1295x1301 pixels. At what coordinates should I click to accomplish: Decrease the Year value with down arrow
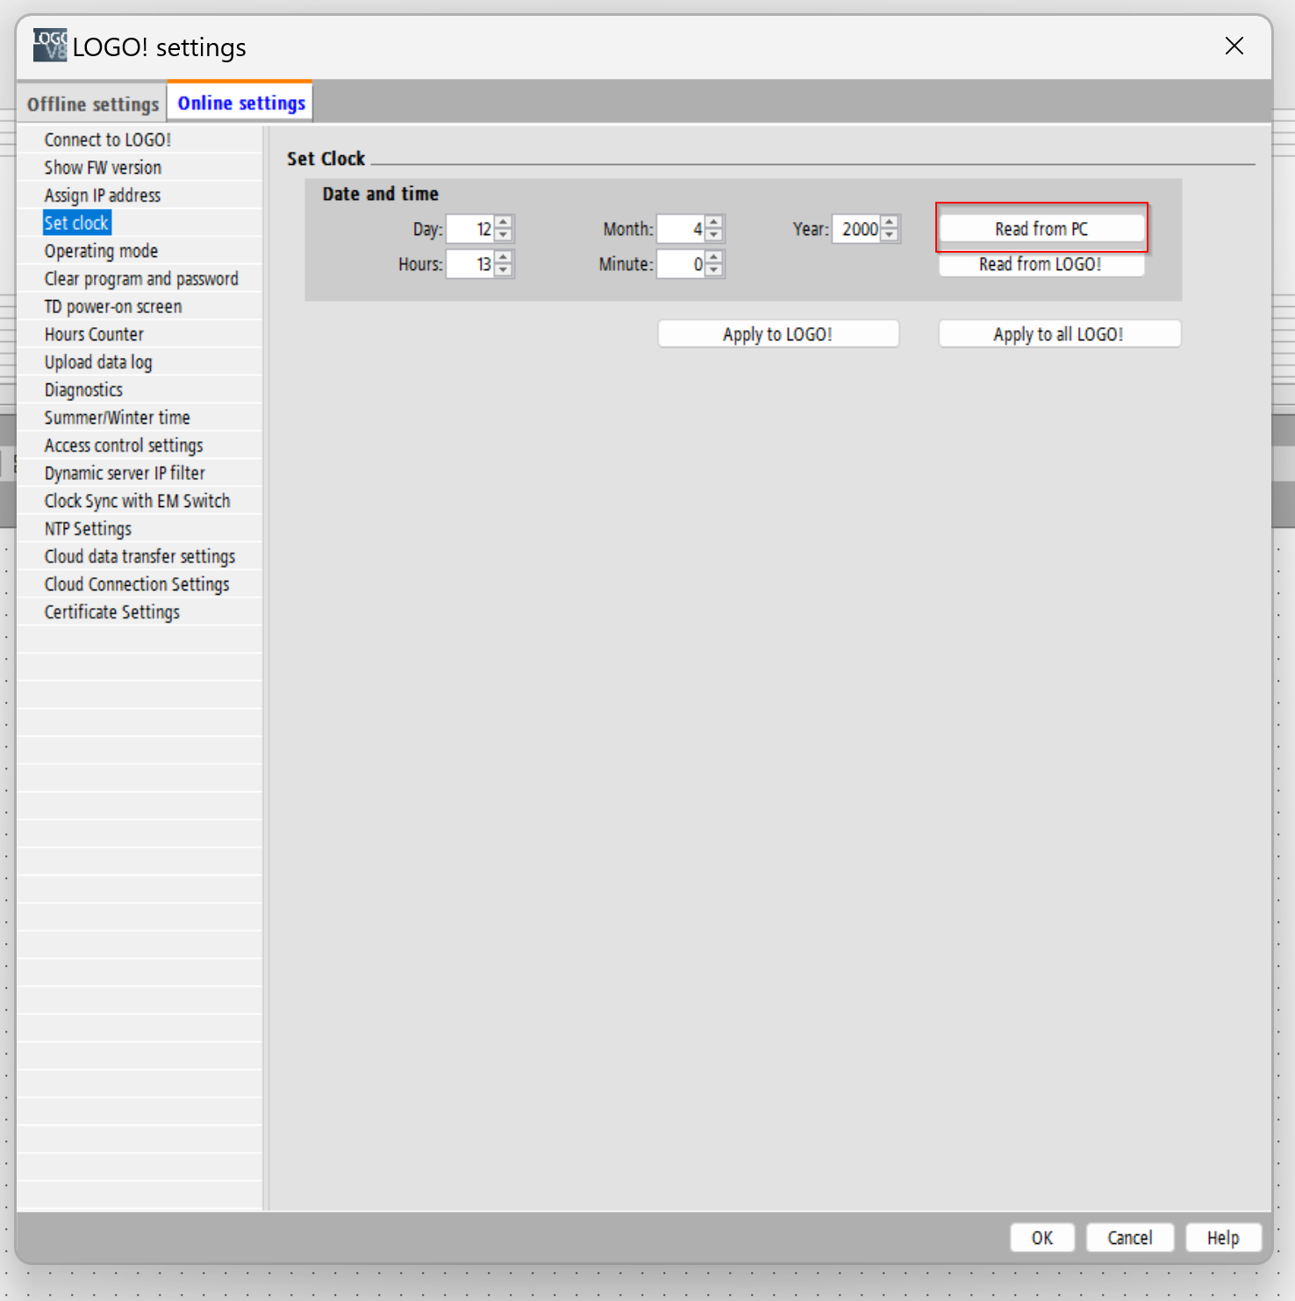click(x=890, y=235)
